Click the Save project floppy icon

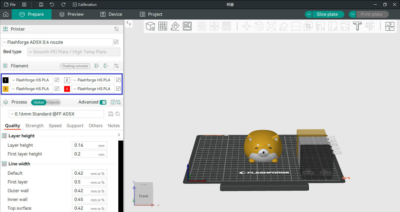(41, 5)
